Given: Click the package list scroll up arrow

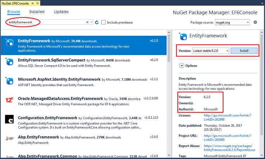Looking at the screenshot, I should [x=169, y=32].
